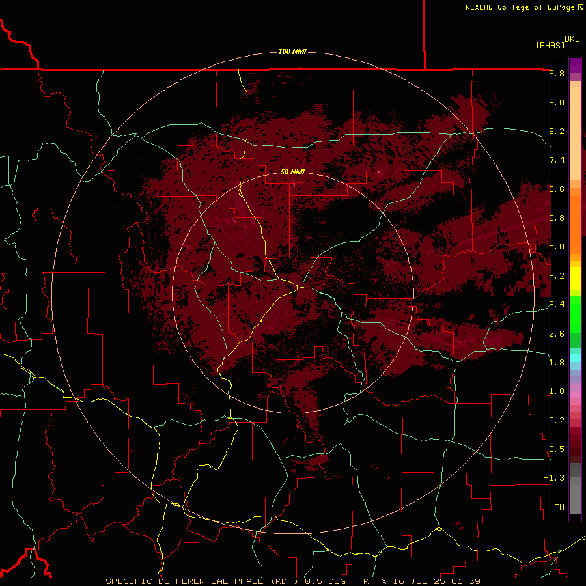The height and width of the screenshot is (586, 586).
Task: Click the 1.0 legend value
Action: tap(557, 391)
